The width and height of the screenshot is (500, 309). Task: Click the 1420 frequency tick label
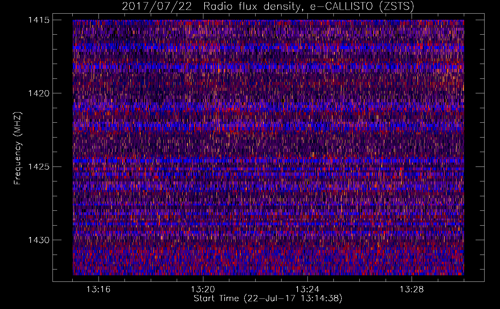click(39, 93)
